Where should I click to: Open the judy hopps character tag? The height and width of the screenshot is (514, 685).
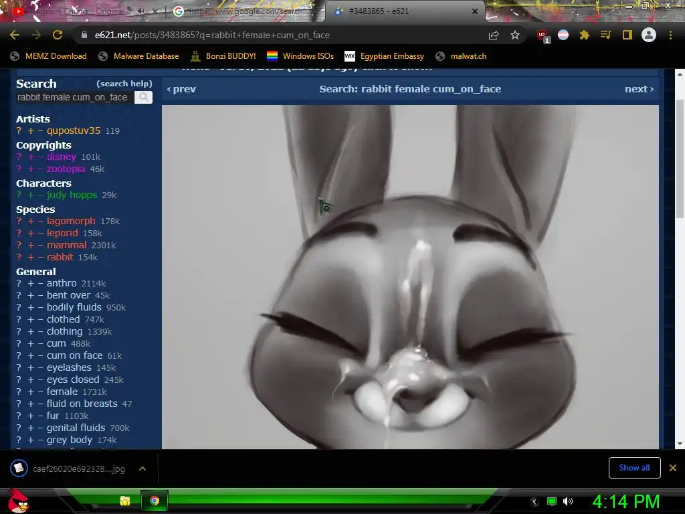point(72,195)
